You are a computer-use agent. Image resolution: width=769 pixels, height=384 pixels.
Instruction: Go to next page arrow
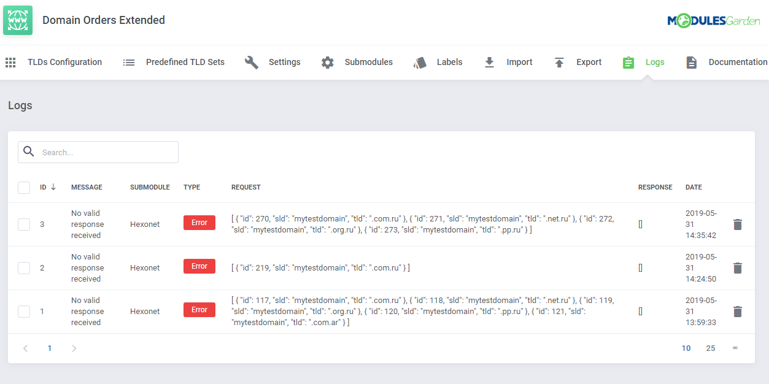coord(74,348)
